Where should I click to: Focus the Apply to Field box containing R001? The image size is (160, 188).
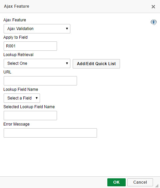30,46
